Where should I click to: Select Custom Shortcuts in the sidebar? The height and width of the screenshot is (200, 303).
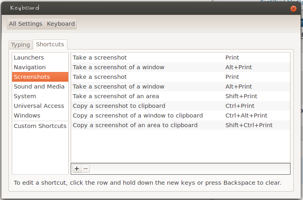40,126
